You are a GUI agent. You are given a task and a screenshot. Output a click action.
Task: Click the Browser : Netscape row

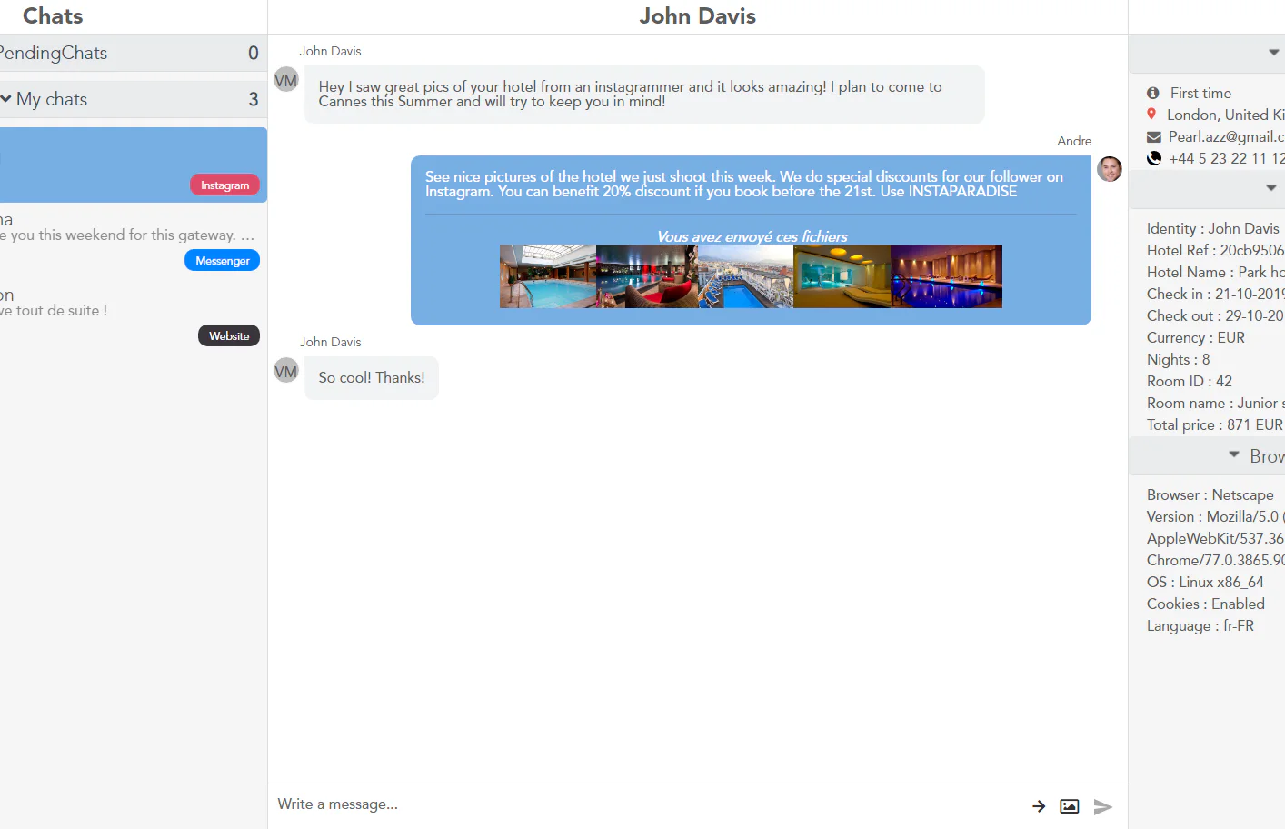click(x=1210, y=494)
